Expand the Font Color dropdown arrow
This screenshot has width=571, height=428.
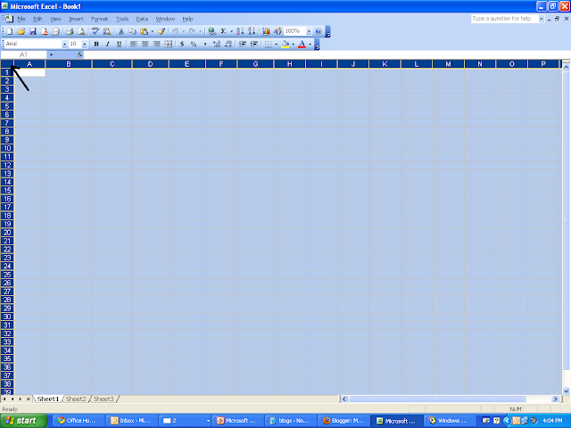tap(310, 44)
